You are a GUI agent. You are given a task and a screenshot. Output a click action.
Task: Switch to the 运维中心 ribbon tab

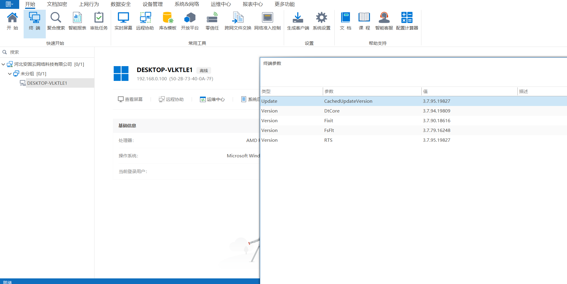[221, 4]
